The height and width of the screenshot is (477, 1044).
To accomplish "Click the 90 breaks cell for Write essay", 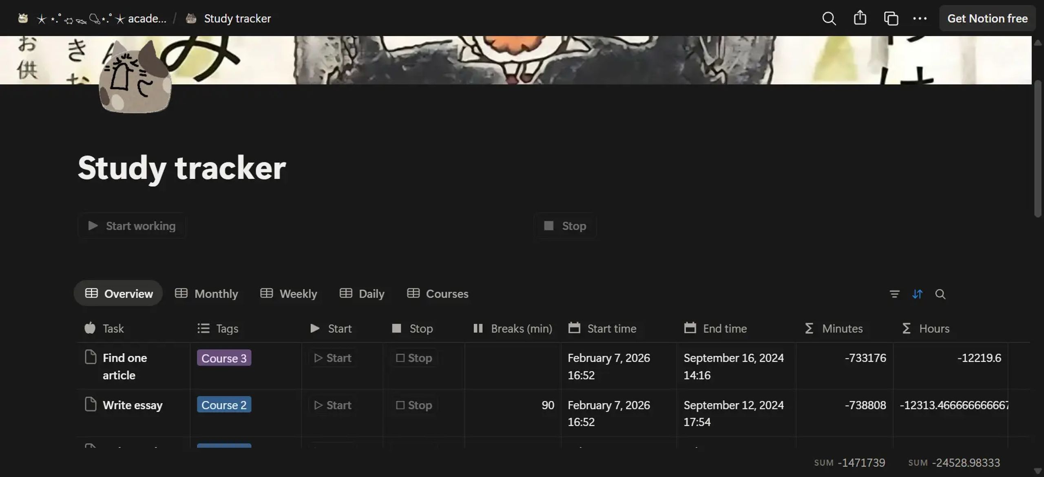I will tap(513, 413).
